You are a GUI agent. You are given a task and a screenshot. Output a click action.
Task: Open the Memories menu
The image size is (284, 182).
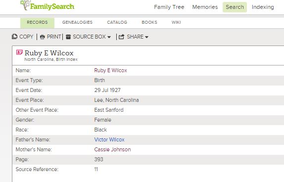tap(205, 7)
